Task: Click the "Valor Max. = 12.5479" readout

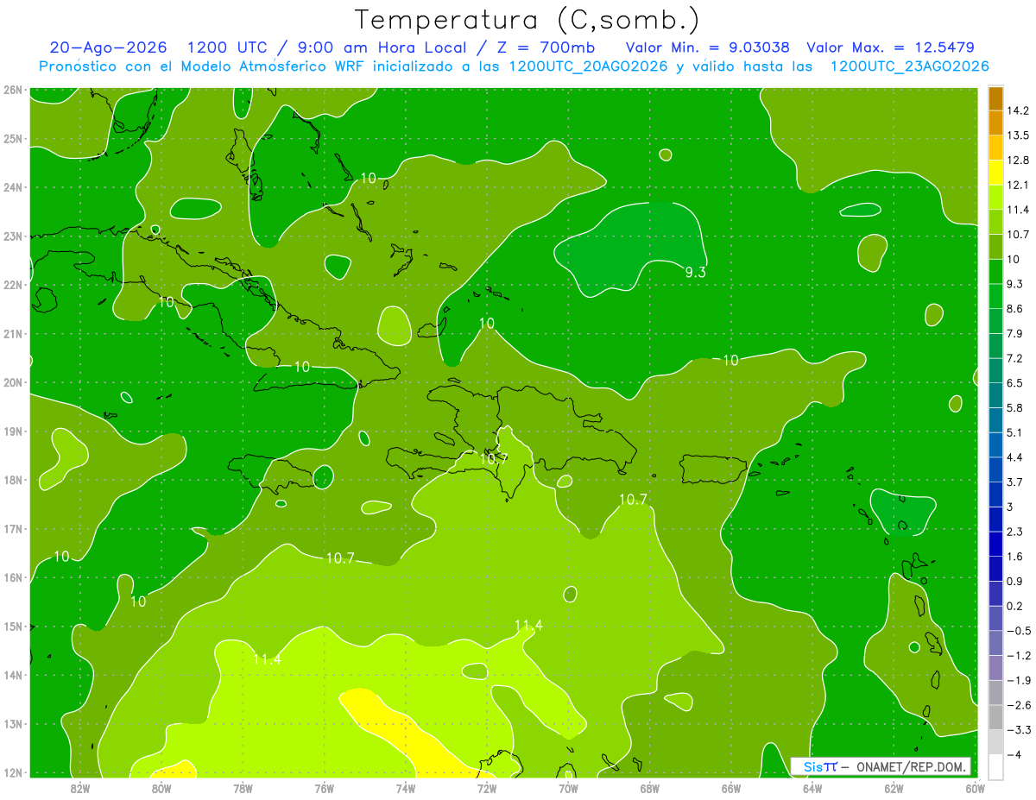Action: coord(891,47)
